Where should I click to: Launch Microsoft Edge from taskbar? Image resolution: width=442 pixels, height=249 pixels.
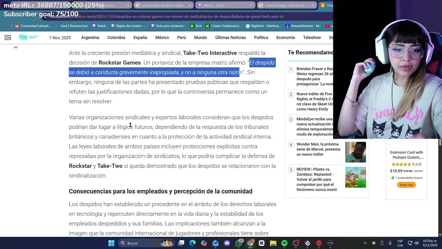[x=192, y=243]
